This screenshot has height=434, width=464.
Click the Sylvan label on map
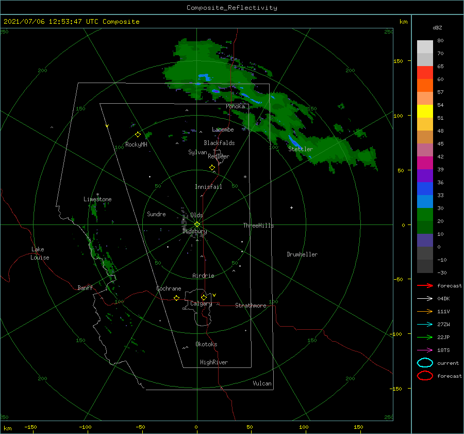tap(197, 152)
